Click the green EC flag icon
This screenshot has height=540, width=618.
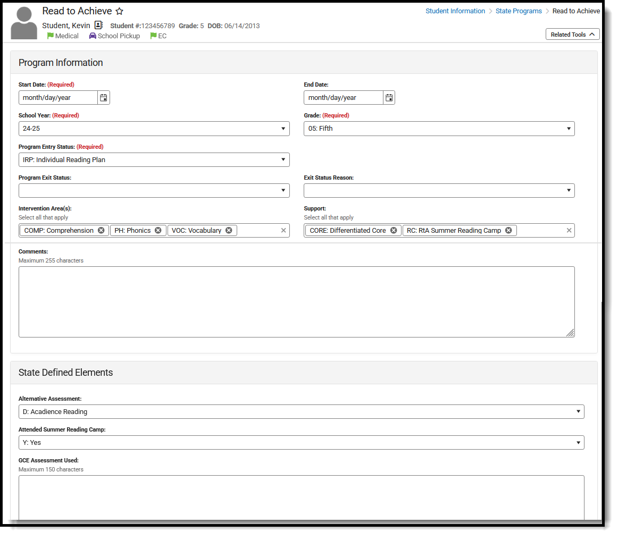[153, 36]
